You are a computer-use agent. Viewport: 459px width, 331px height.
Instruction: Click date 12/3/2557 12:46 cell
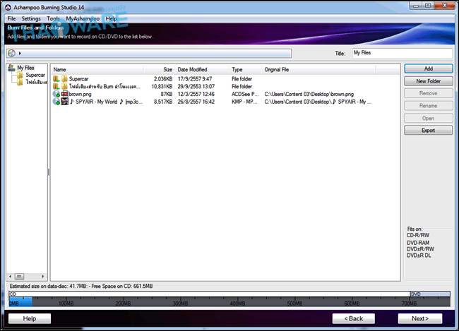coord(196,95)
